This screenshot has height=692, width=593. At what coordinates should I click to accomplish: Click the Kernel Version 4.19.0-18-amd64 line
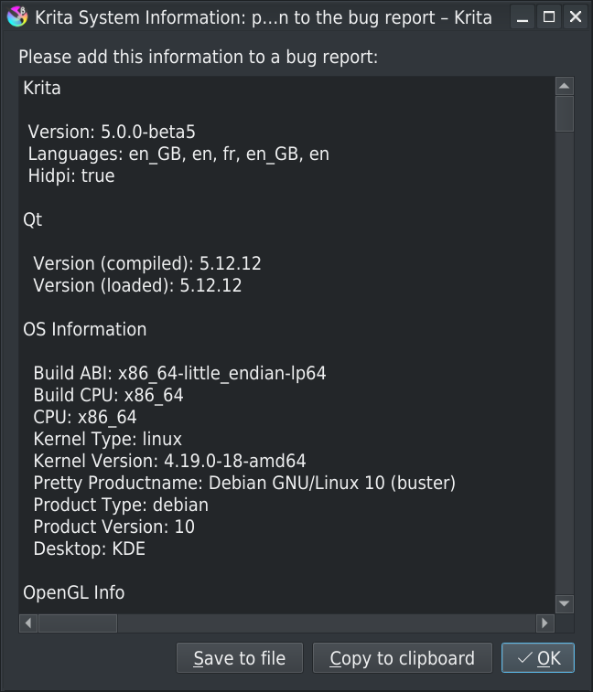[169, 461]
